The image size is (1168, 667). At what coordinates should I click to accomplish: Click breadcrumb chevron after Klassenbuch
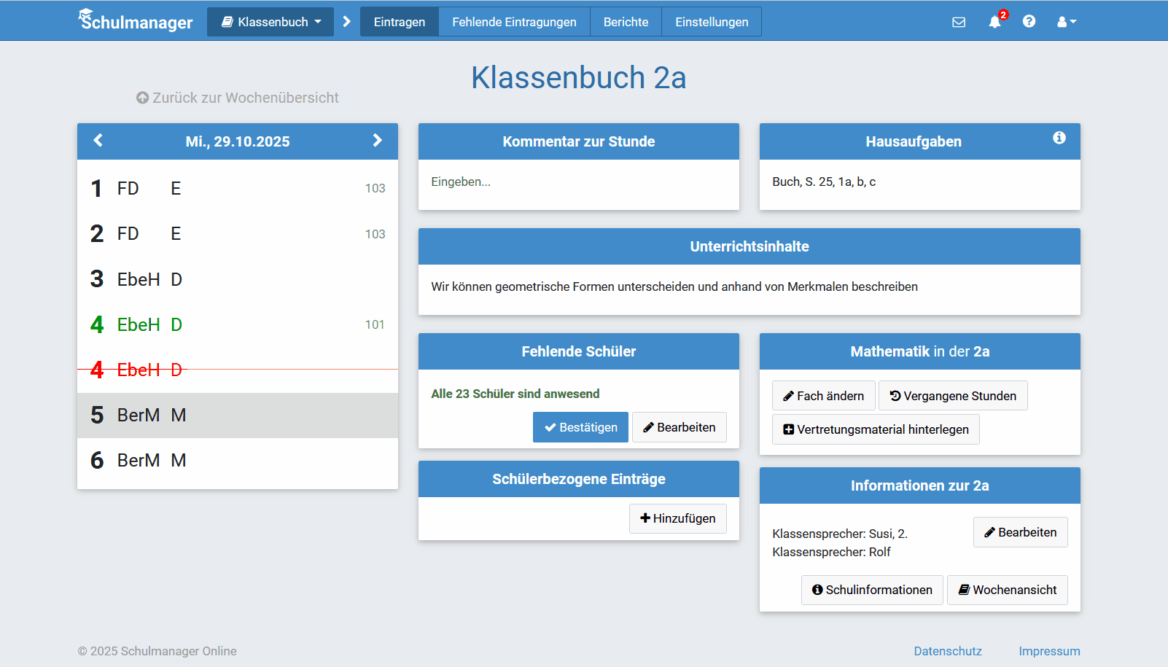click(347, 22)
